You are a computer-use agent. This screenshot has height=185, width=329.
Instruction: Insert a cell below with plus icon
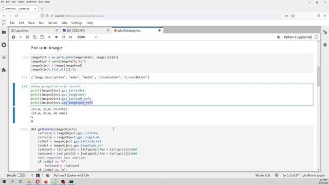[21, 37]
